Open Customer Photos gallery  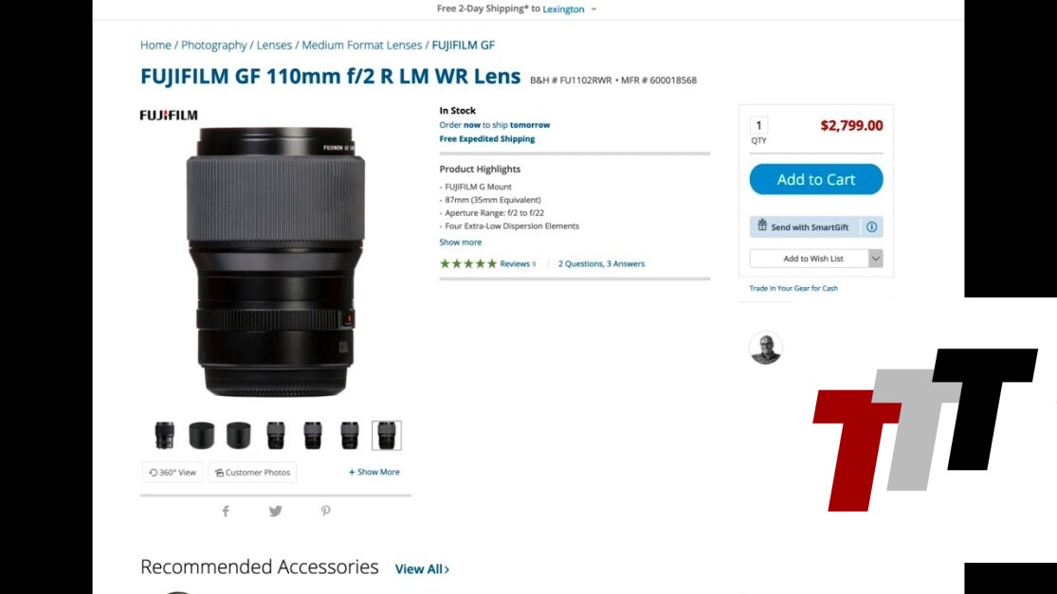point(252,473)
